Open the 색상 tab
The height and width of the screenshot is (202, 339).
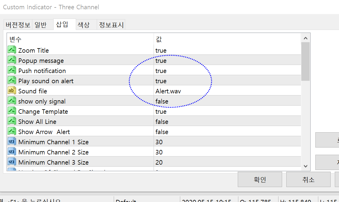click(84, 25)
